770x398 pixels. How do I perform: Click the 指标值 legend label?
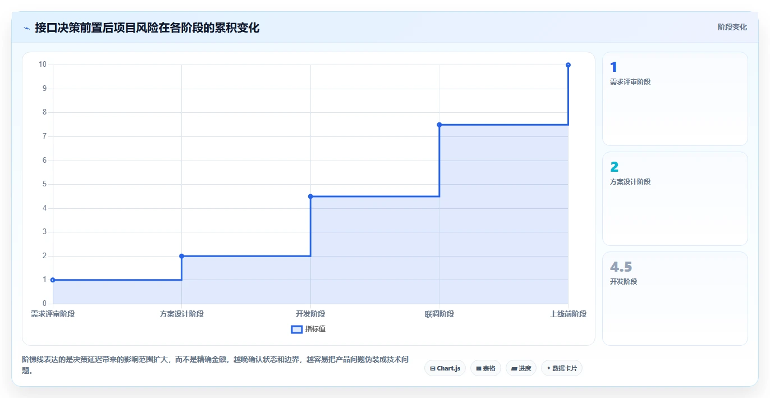pyautogui.click(x=315, y=329)
